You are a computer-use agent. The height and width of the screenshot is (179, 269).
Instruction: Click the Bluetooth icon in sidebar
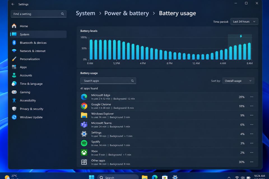click(x=14, y=43)
